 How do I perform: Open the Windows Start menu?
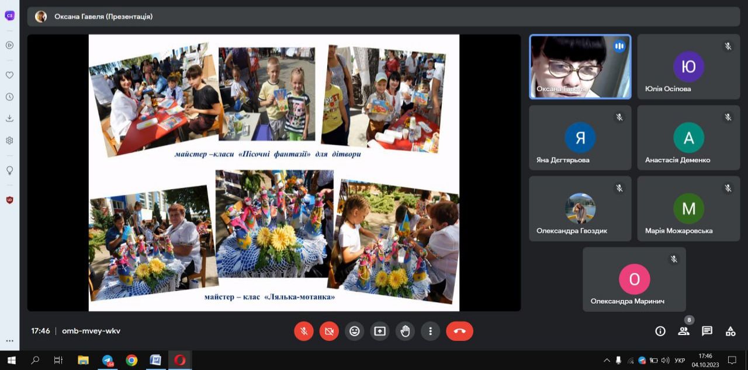click(11, 360)
